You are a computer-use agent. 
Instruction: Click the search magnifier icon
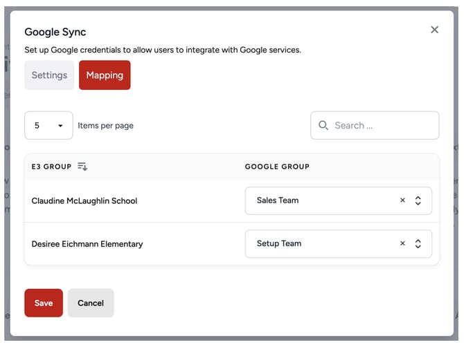coord(323,126)
